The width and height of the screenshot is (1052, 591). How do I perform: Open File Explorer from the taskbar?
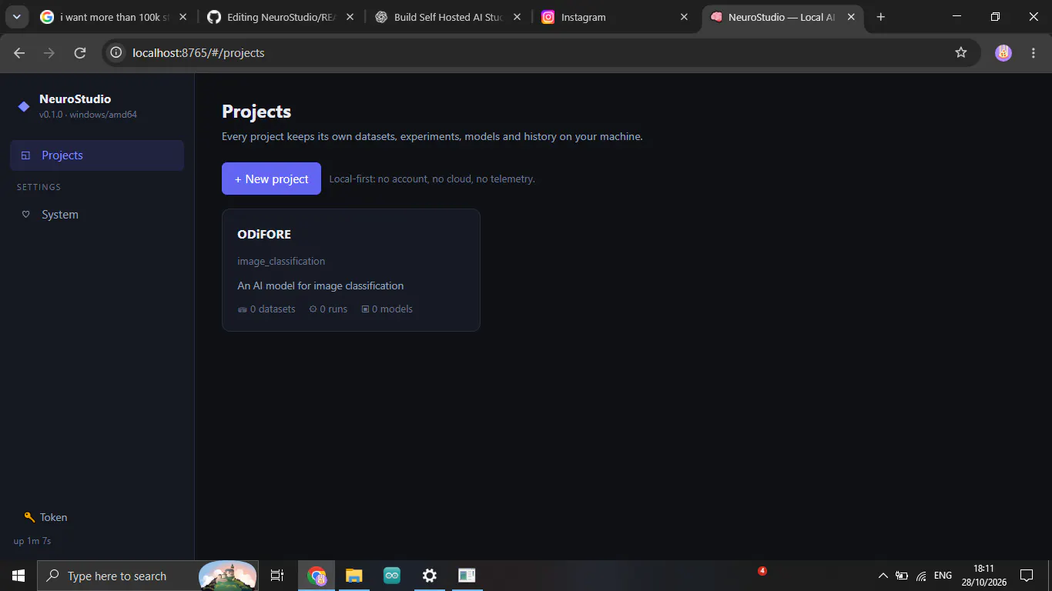tap(354, 576)
